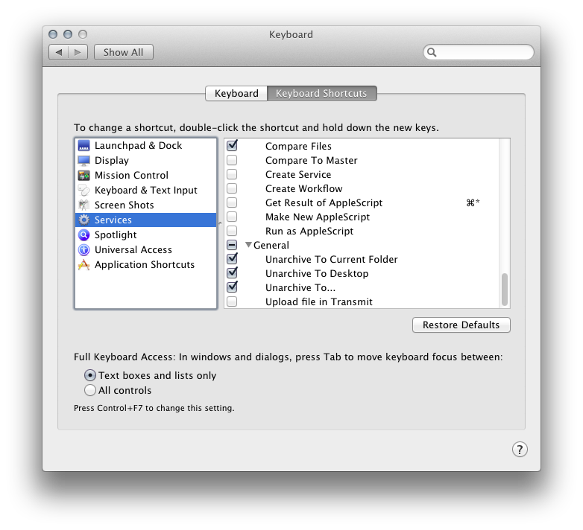Go forward with the right arrow button
The image size is (583, 530).
78,52
